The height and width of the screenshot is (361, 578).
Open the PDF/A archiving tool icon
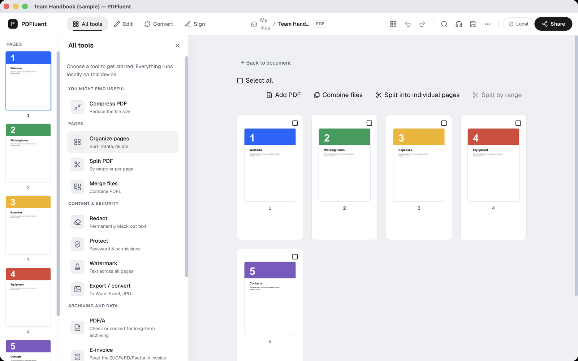pos(77,327)
